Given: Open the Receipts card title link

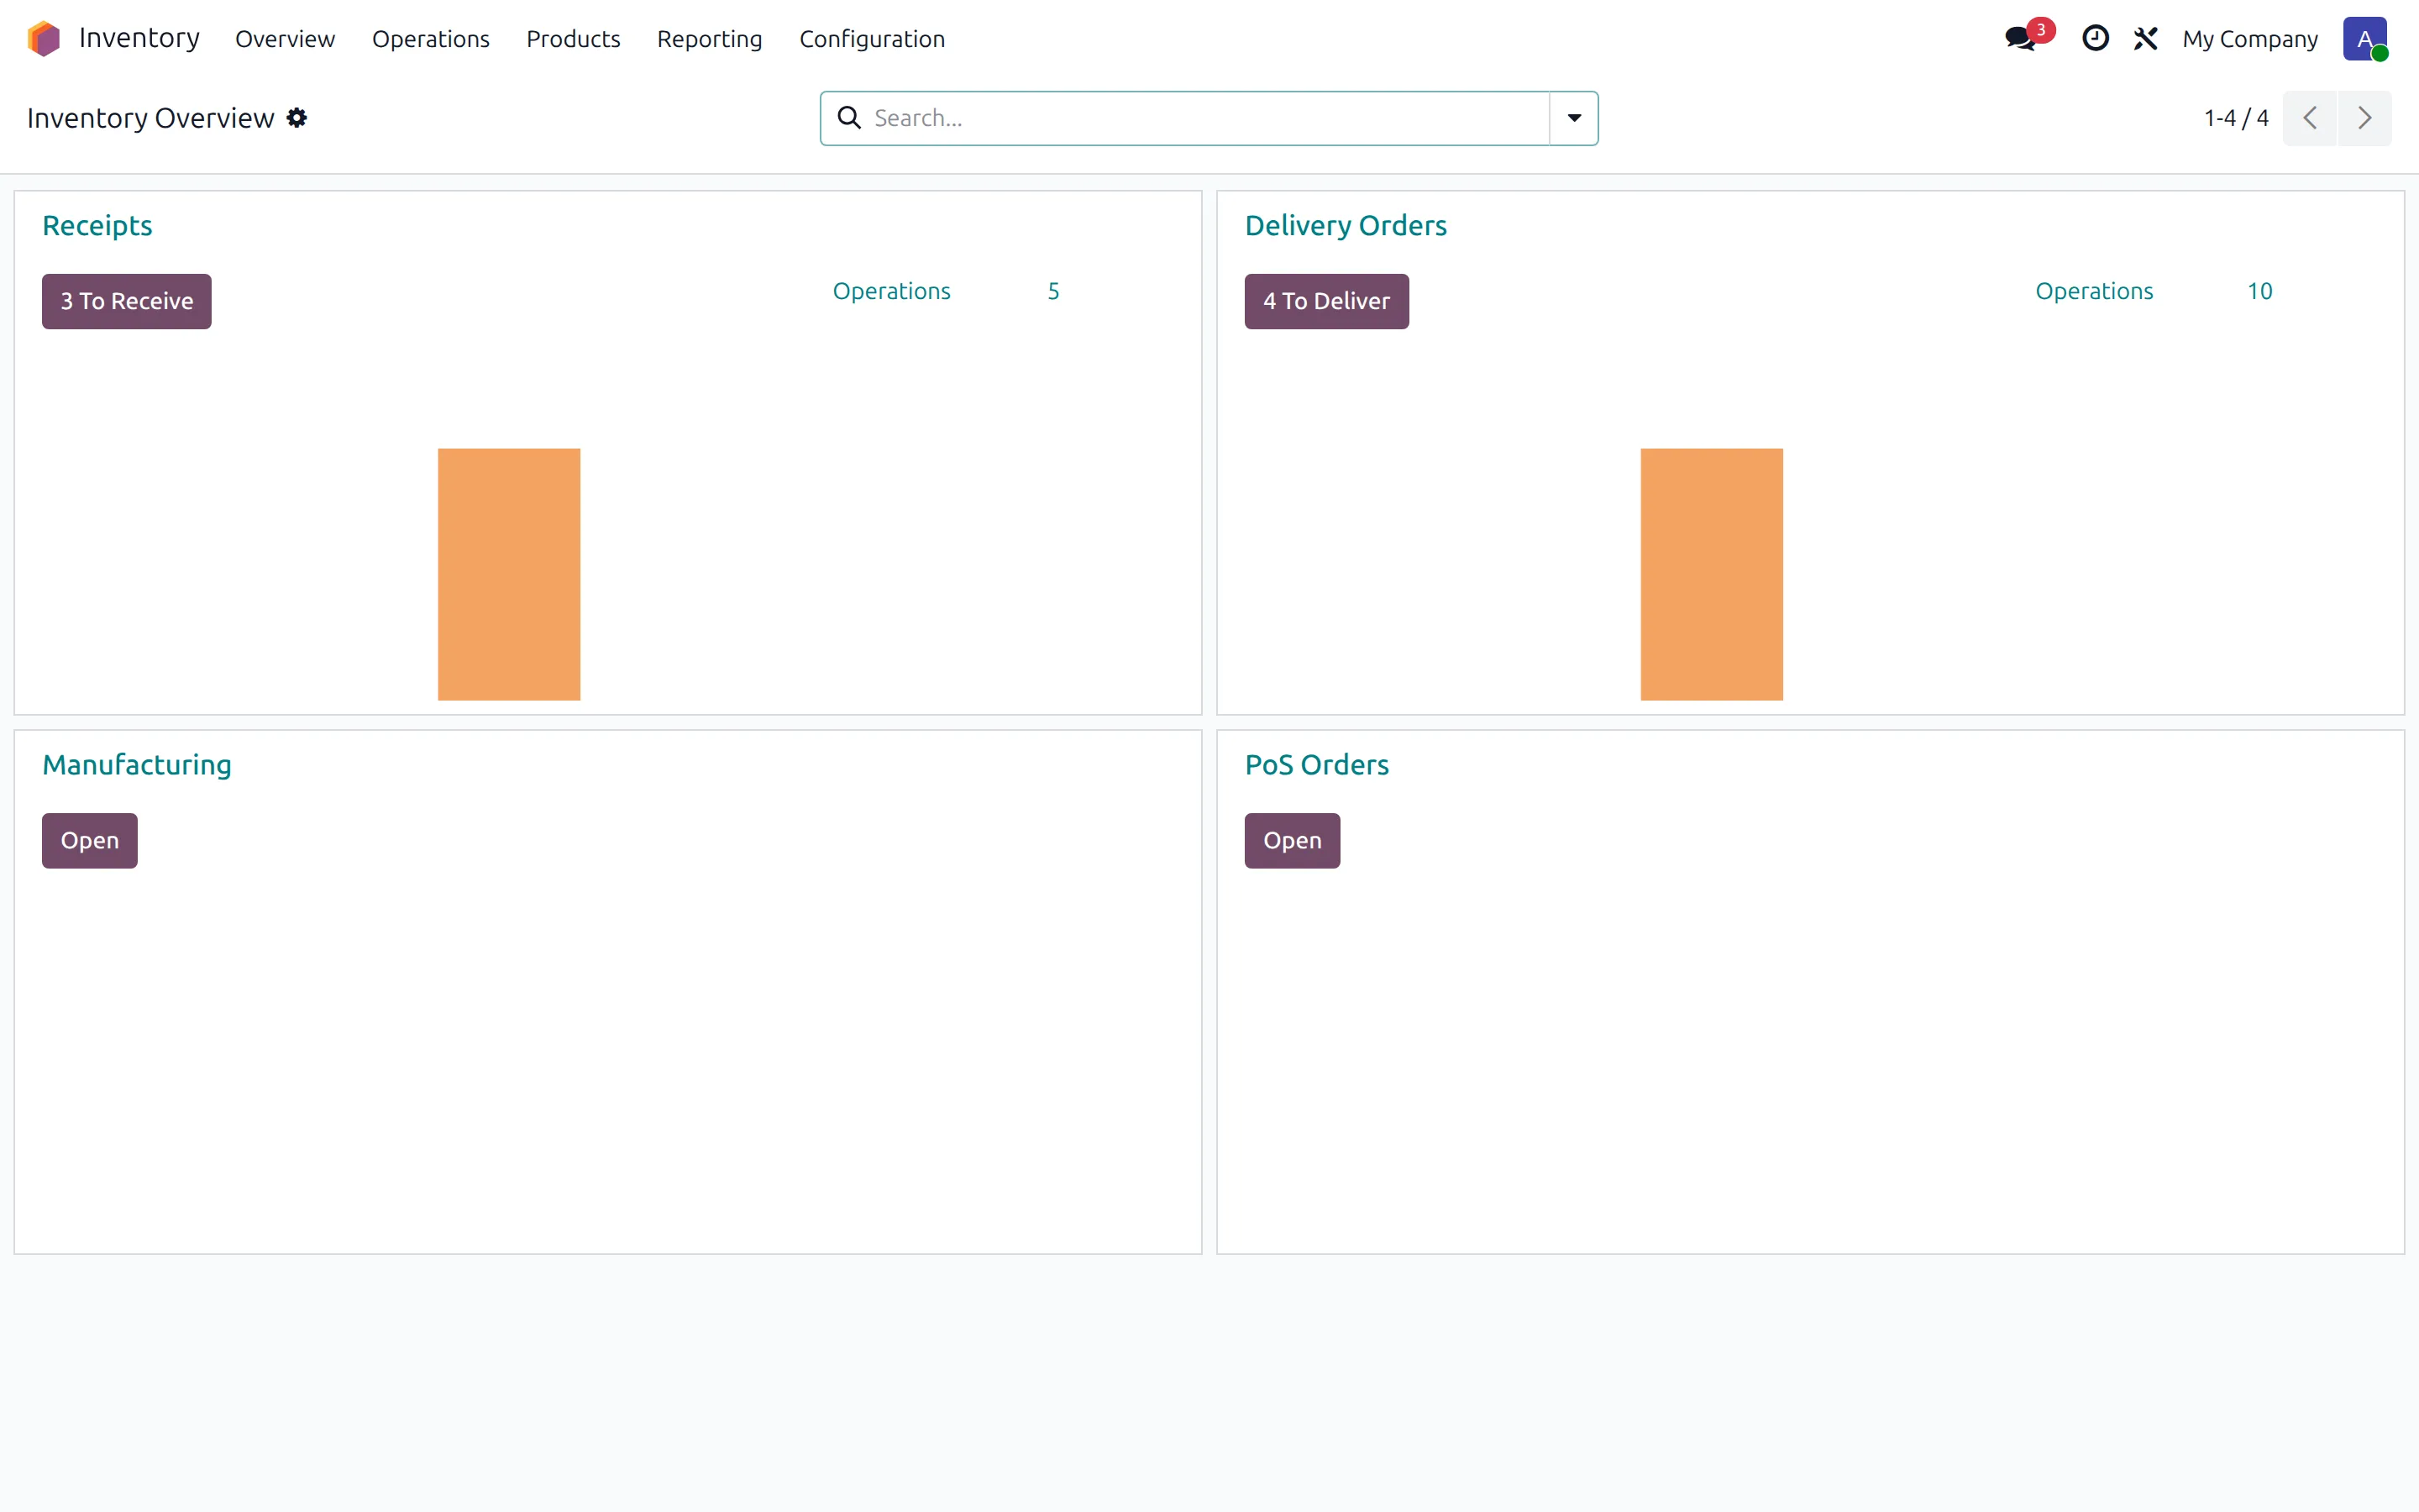Looking at the screenshot, I should pos(97,226).
